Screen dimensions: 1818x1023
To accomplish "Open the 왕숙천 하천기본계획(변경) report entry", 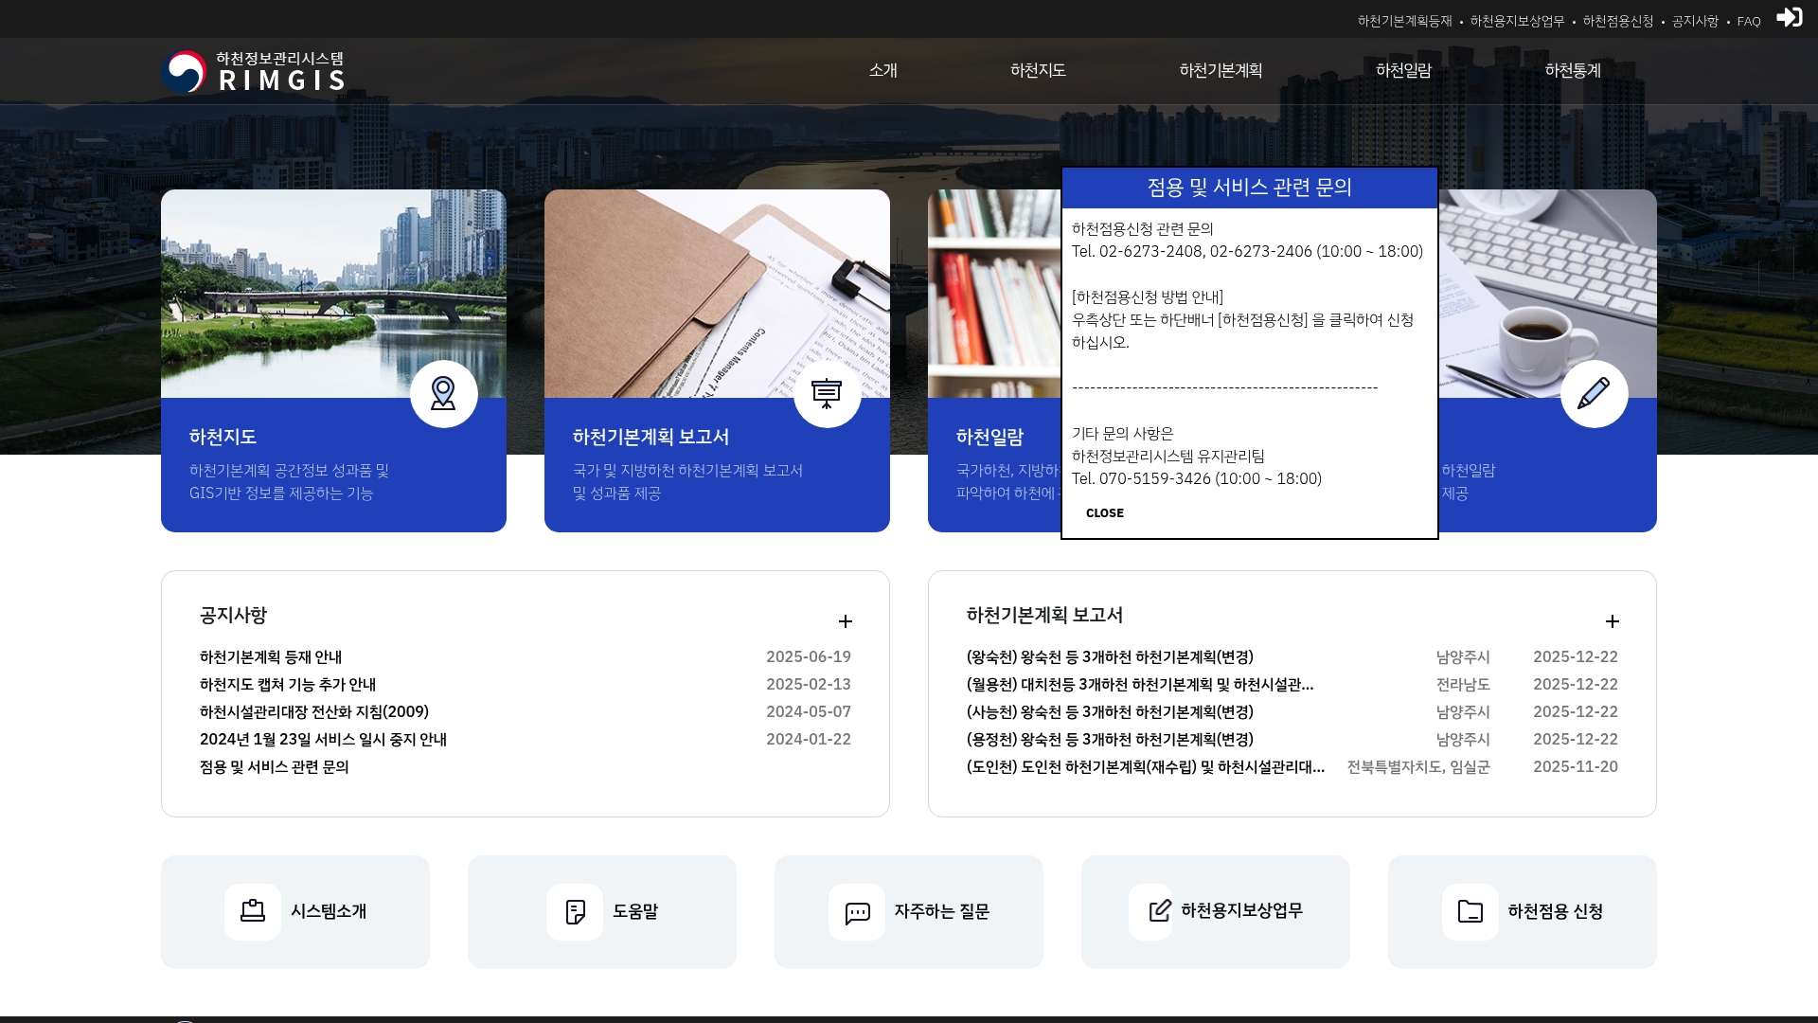I will 1108,656.
